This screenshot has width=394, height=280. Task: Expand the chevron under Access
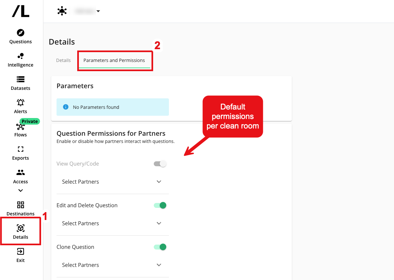(x=20, y=190)
